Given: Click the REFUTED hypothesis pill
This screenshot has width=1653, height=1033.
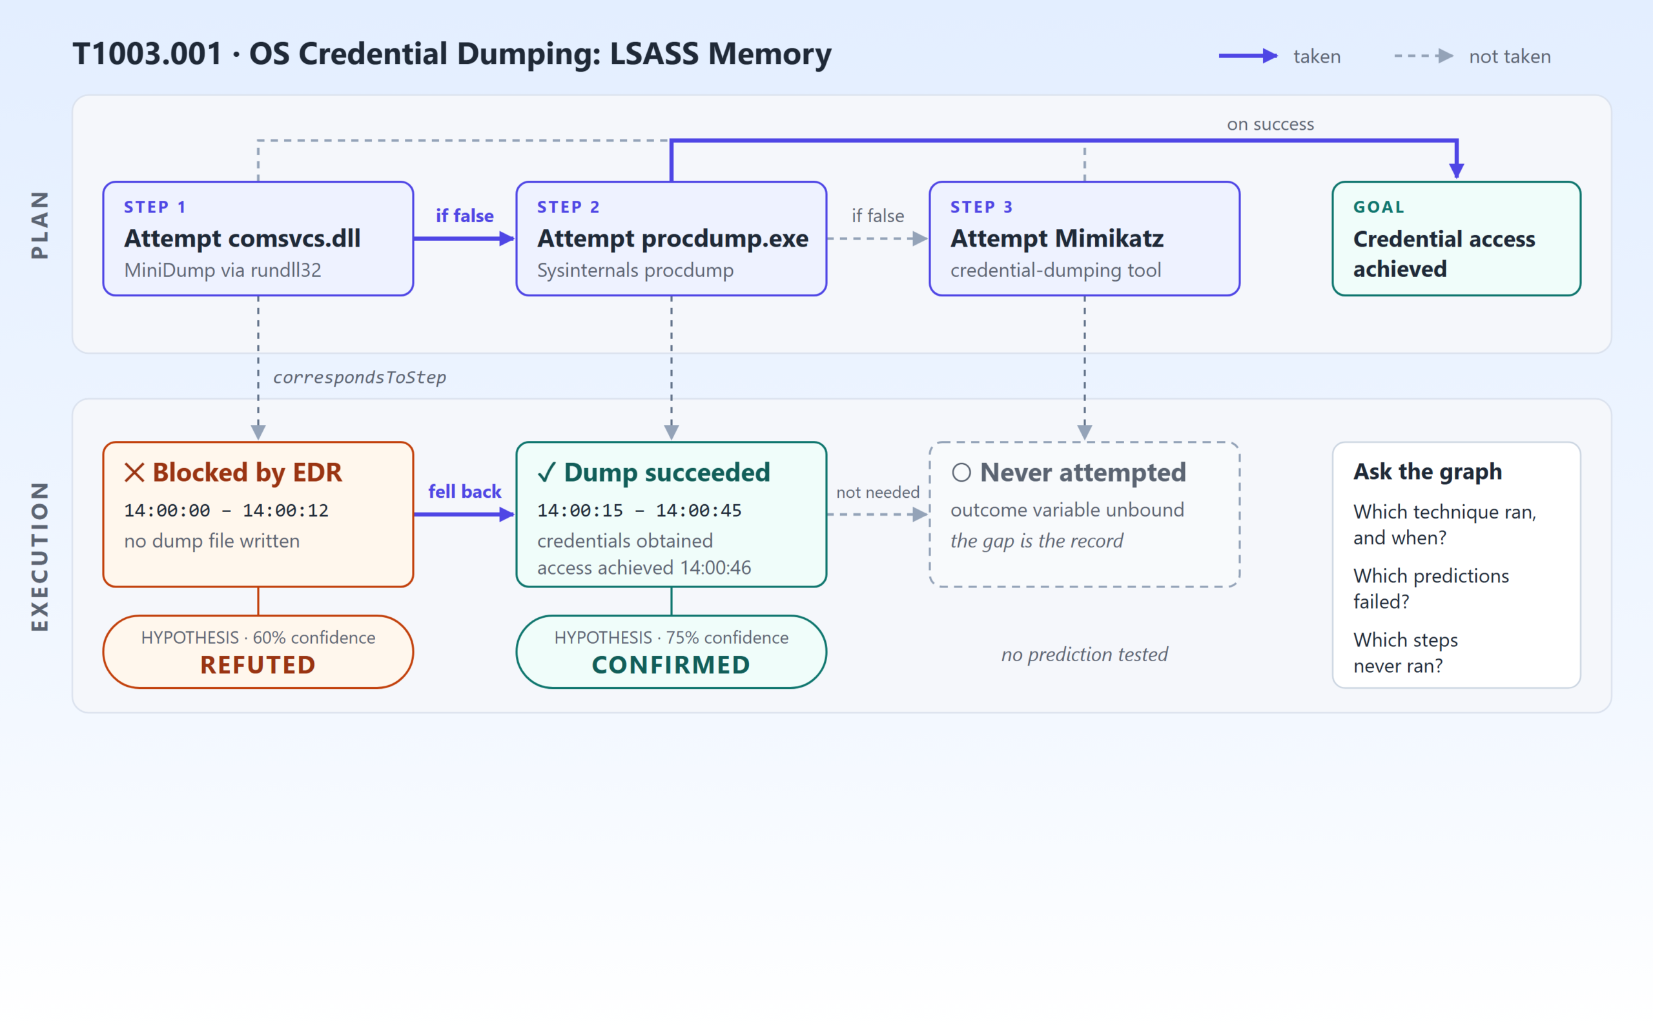Looking at the screenshot, I should [258, 652].
